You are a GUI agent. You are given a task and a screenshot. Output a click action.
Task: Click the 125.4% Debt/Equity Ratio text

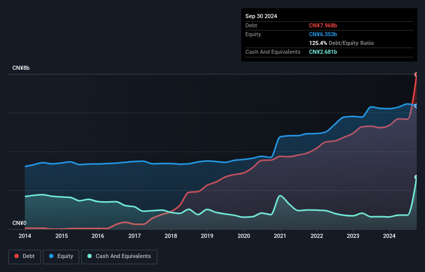[x=342, y=43]
